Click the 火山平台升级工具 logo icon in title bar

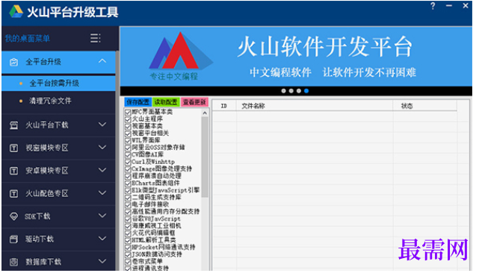(x=16, y=12)
